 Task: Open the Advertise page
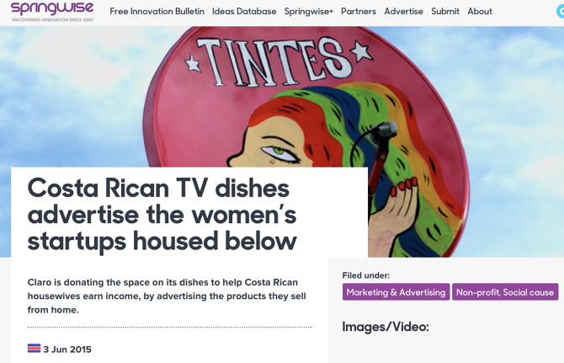click(403, 12)
